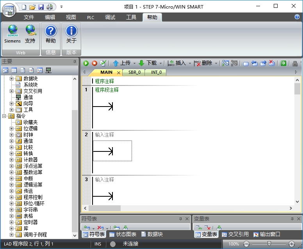Switch to 状态图表 bottom tab
This screenshot has height=249, width=303.
(123, 235)
